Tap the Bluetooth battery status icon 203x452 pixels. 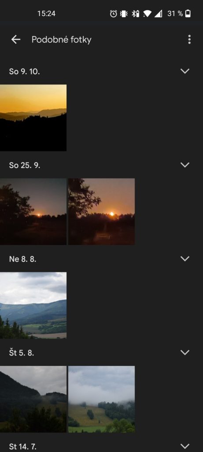136,14
